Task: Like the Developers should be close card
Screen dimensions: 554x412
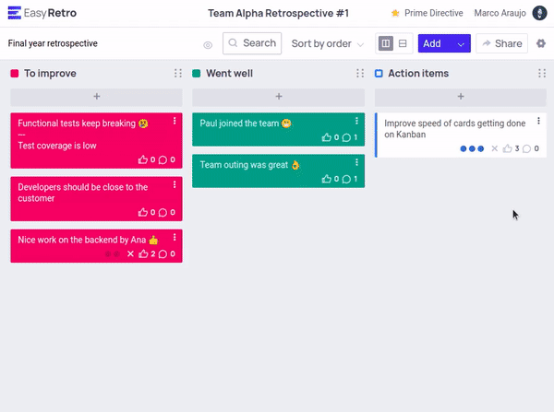Action: pyautogui.click(x=143, y=212)
